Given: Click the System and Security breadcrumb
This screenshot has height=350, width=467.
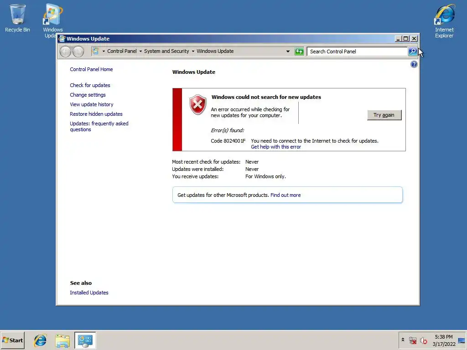Looking at the screenshot, I should (x=166, y=51).
